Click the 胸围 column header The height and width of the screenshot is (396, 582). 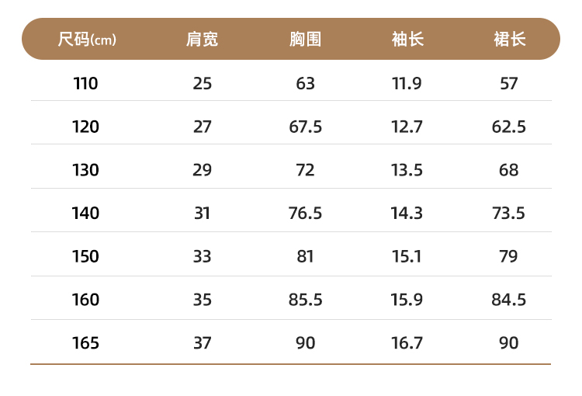[x=305, y=40]
